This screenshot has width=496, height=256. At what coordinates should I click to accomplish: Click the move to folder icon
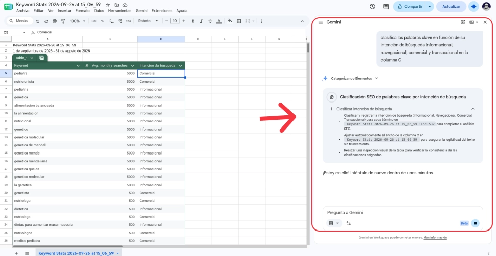pyautogui.click(x=117, y=5)
